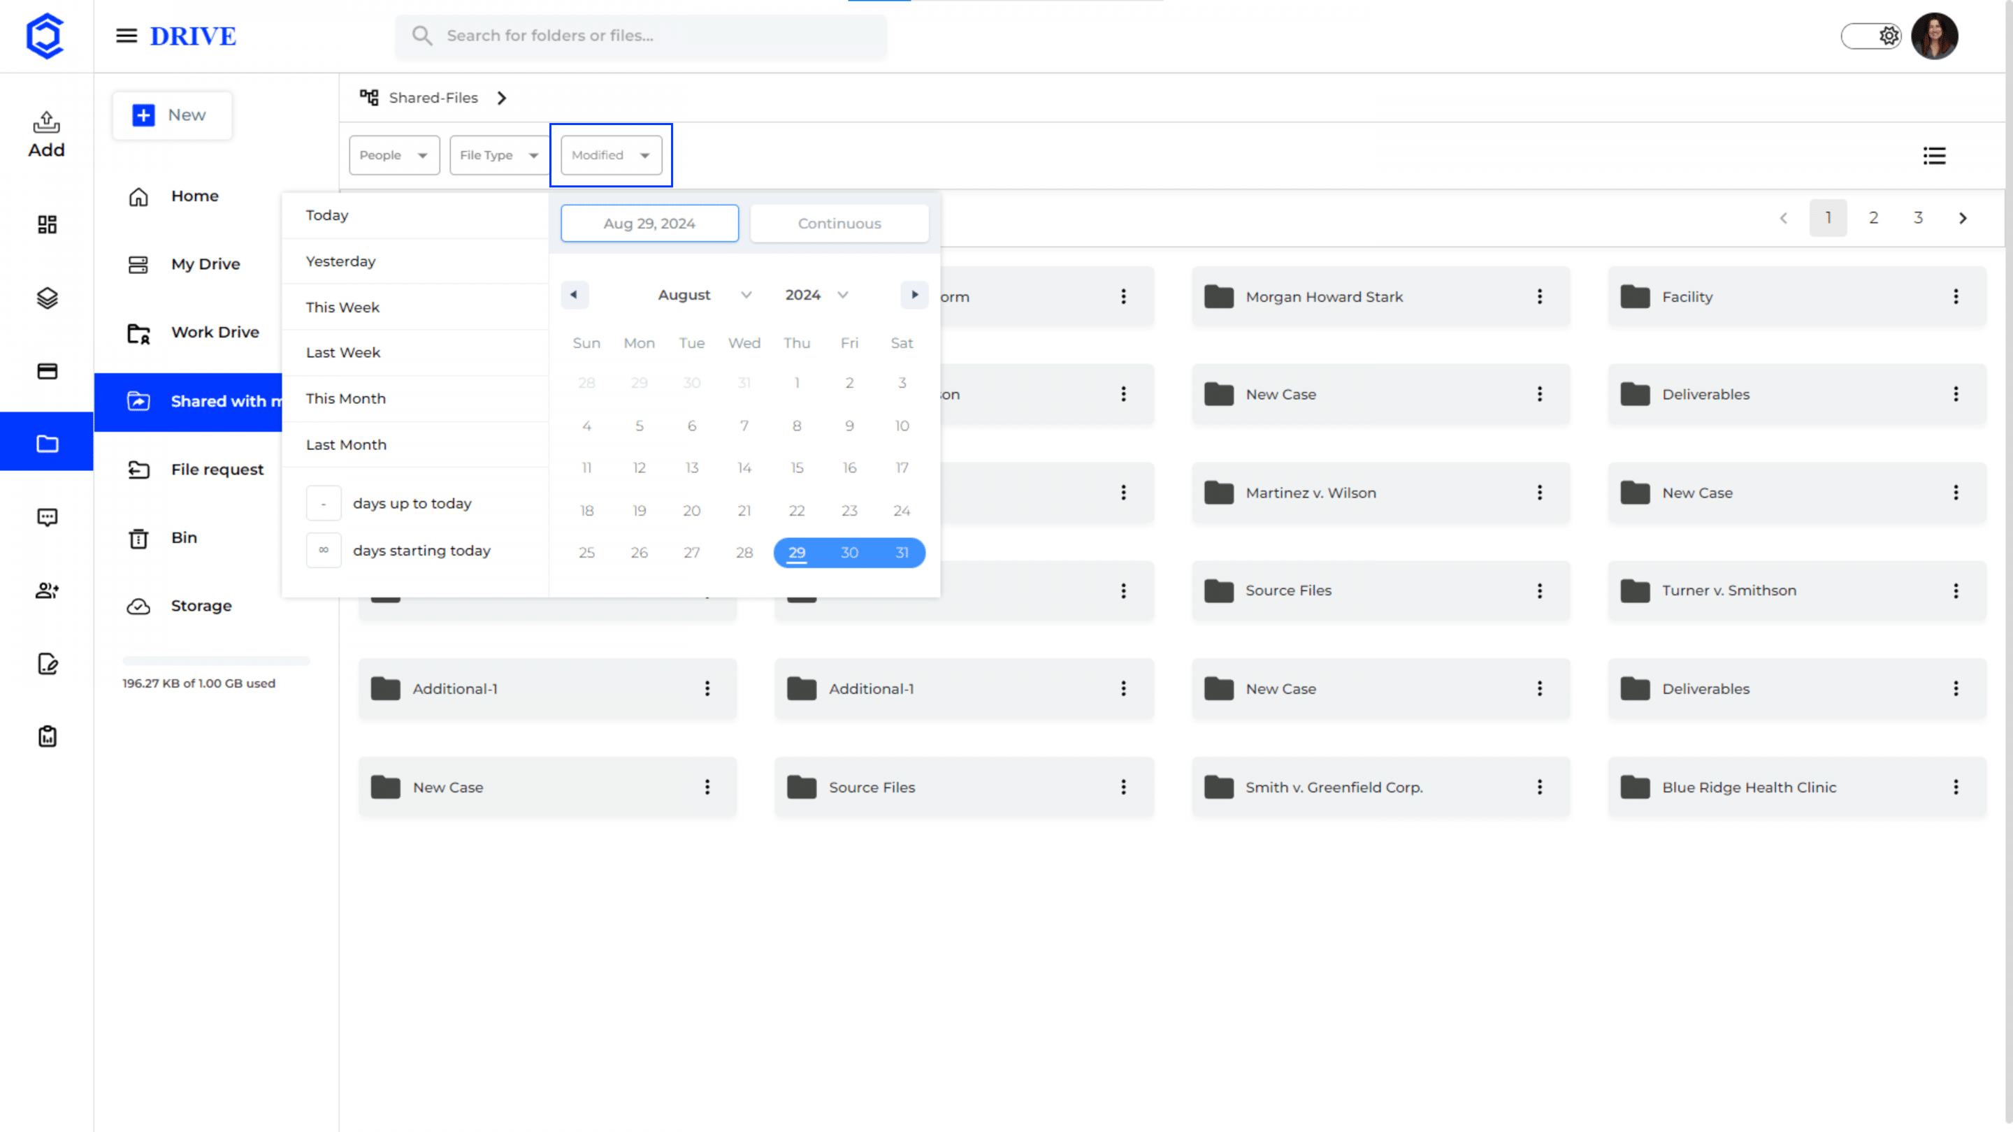Click the search magnifier icon
2013x1132 pixels.
(422, 35)
